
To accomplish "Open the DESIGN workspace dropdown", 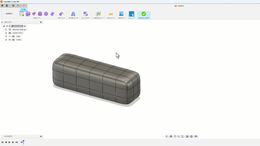I will pos(9,14).
